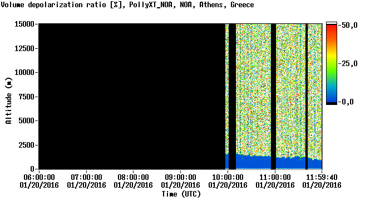Click the Altitude (m) axis title
The image size is (370, 216).
(8, 101)
